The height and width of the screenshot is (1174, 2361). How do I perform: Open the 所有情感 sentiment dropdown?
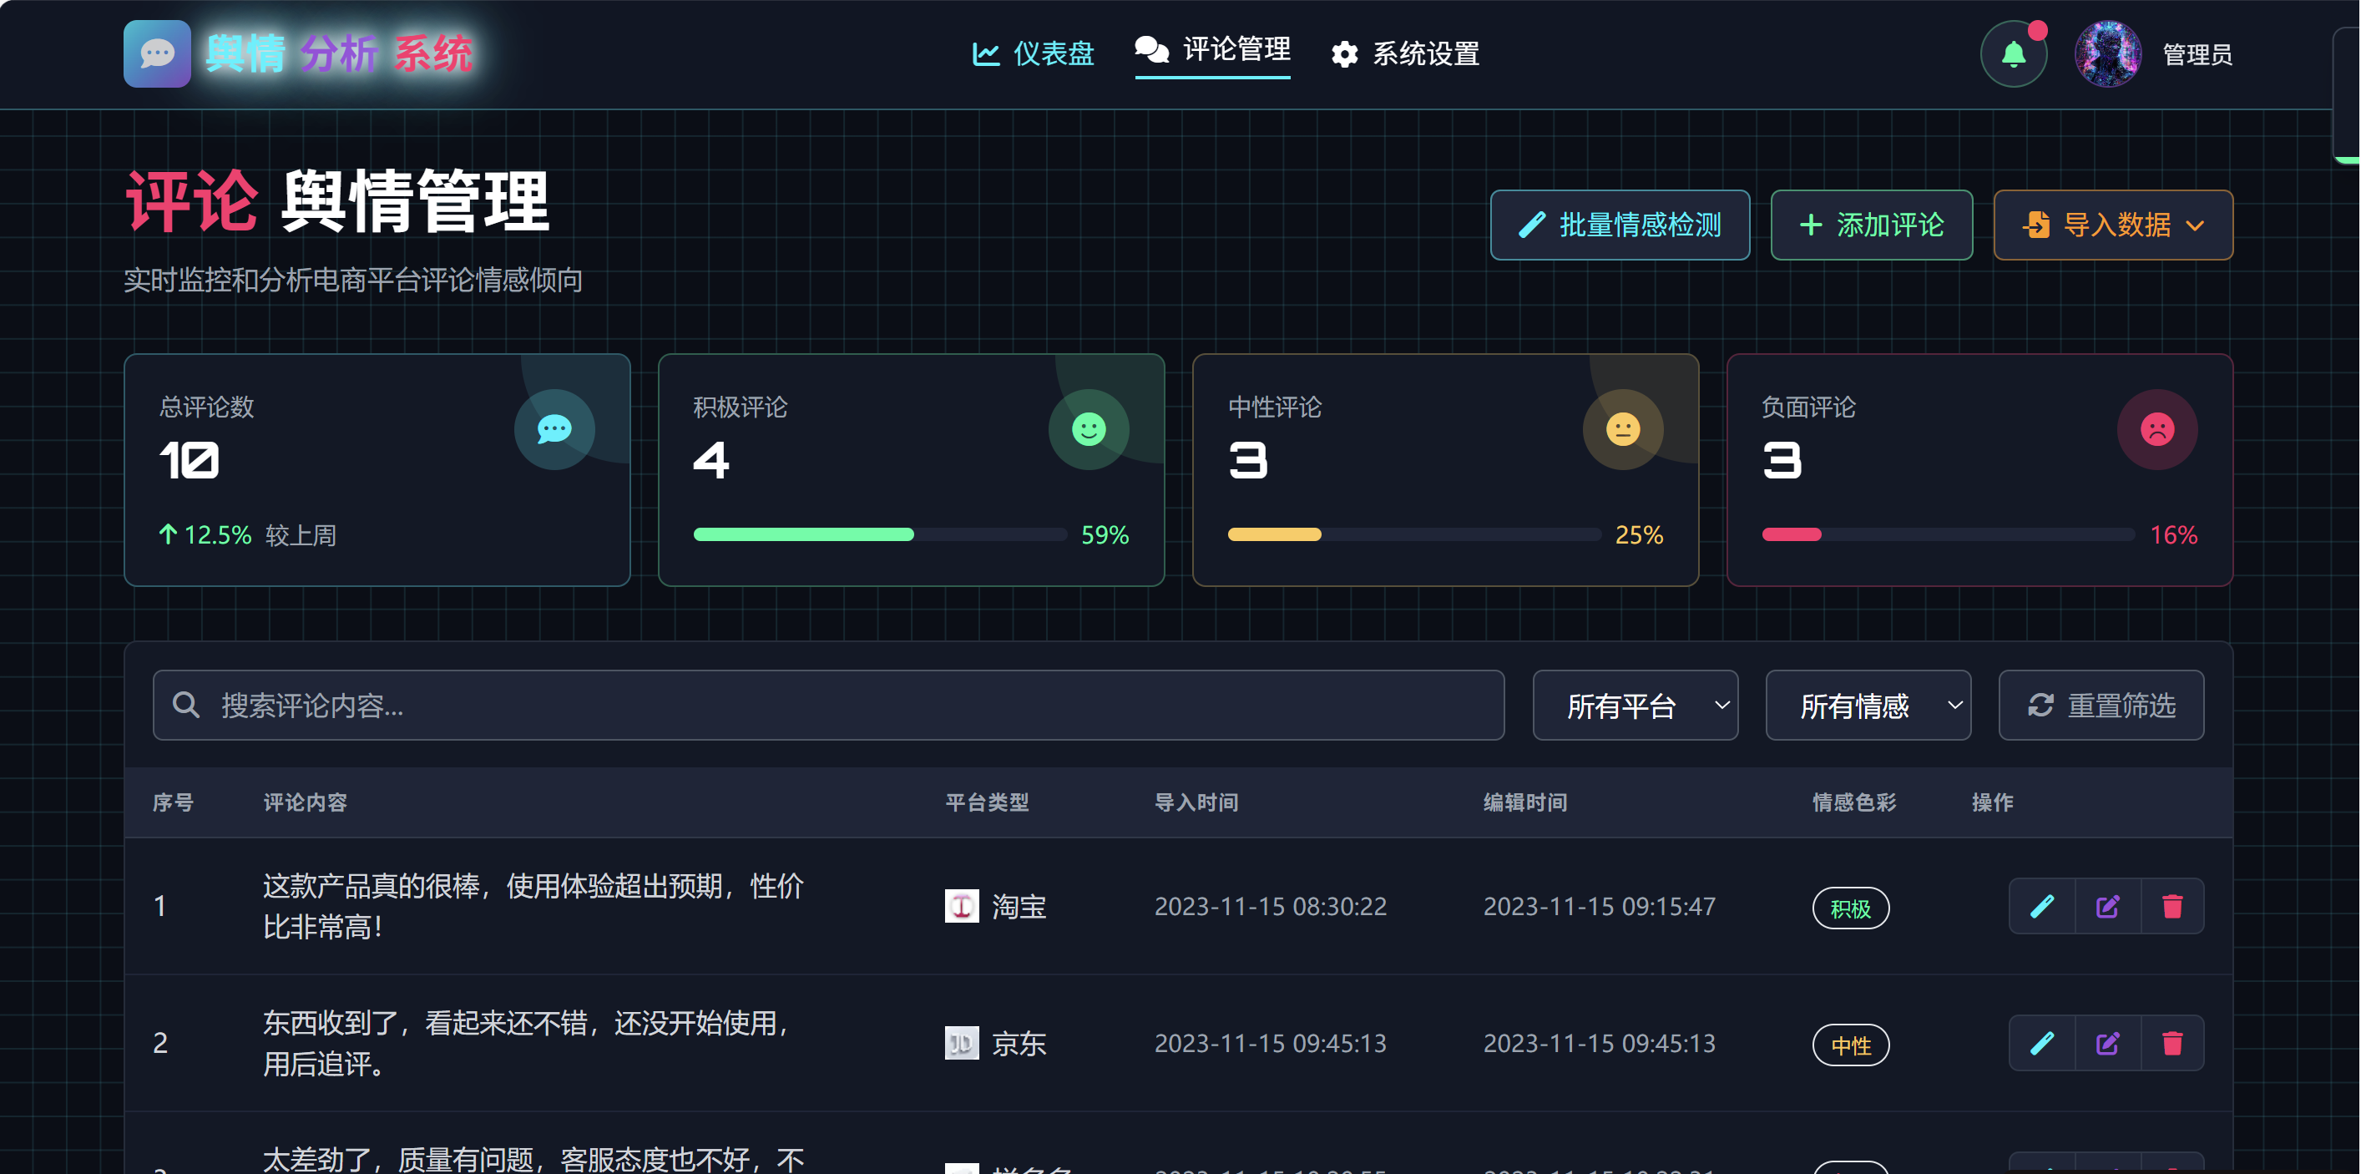click(1867, 706)
